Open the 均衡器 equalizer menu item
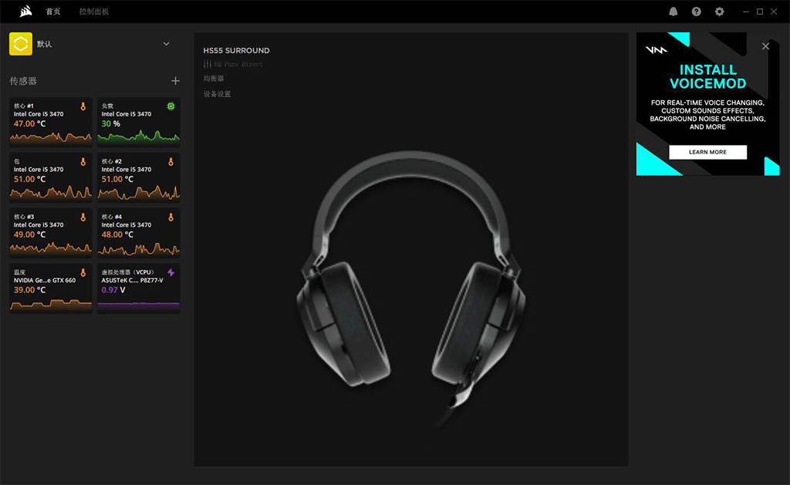The image size is (790, 485). coord(214,79)
